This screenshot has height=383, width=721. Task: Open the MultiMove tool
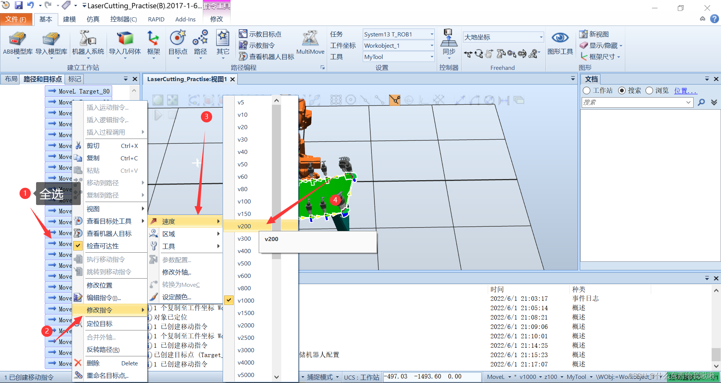(x=310, y=43)
